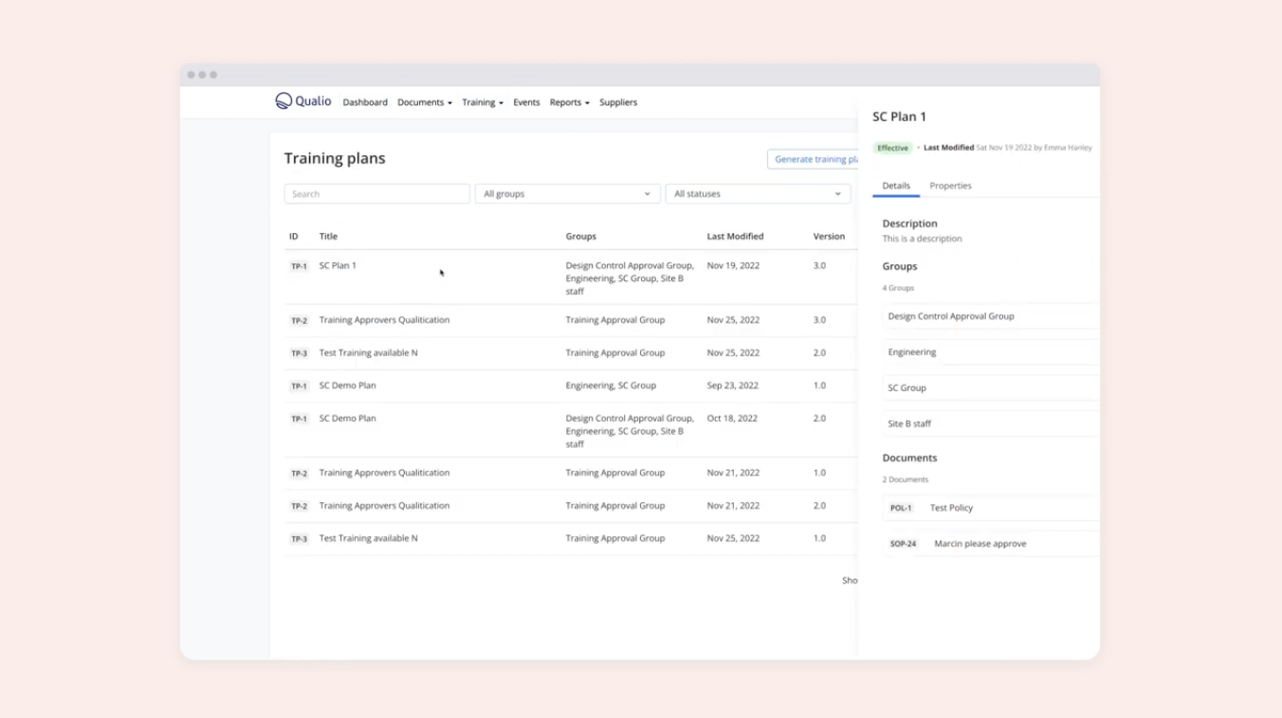Select the Design Control Approval Group item
The height and width of the screenshot is (718, 1282).
pos(951,316)
